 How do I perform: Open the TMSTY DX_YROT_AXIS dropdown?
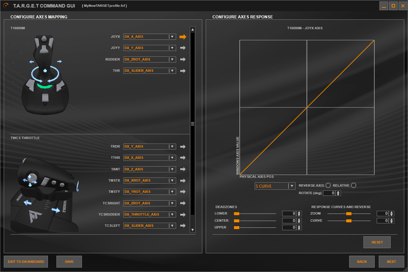pos(150,192)
